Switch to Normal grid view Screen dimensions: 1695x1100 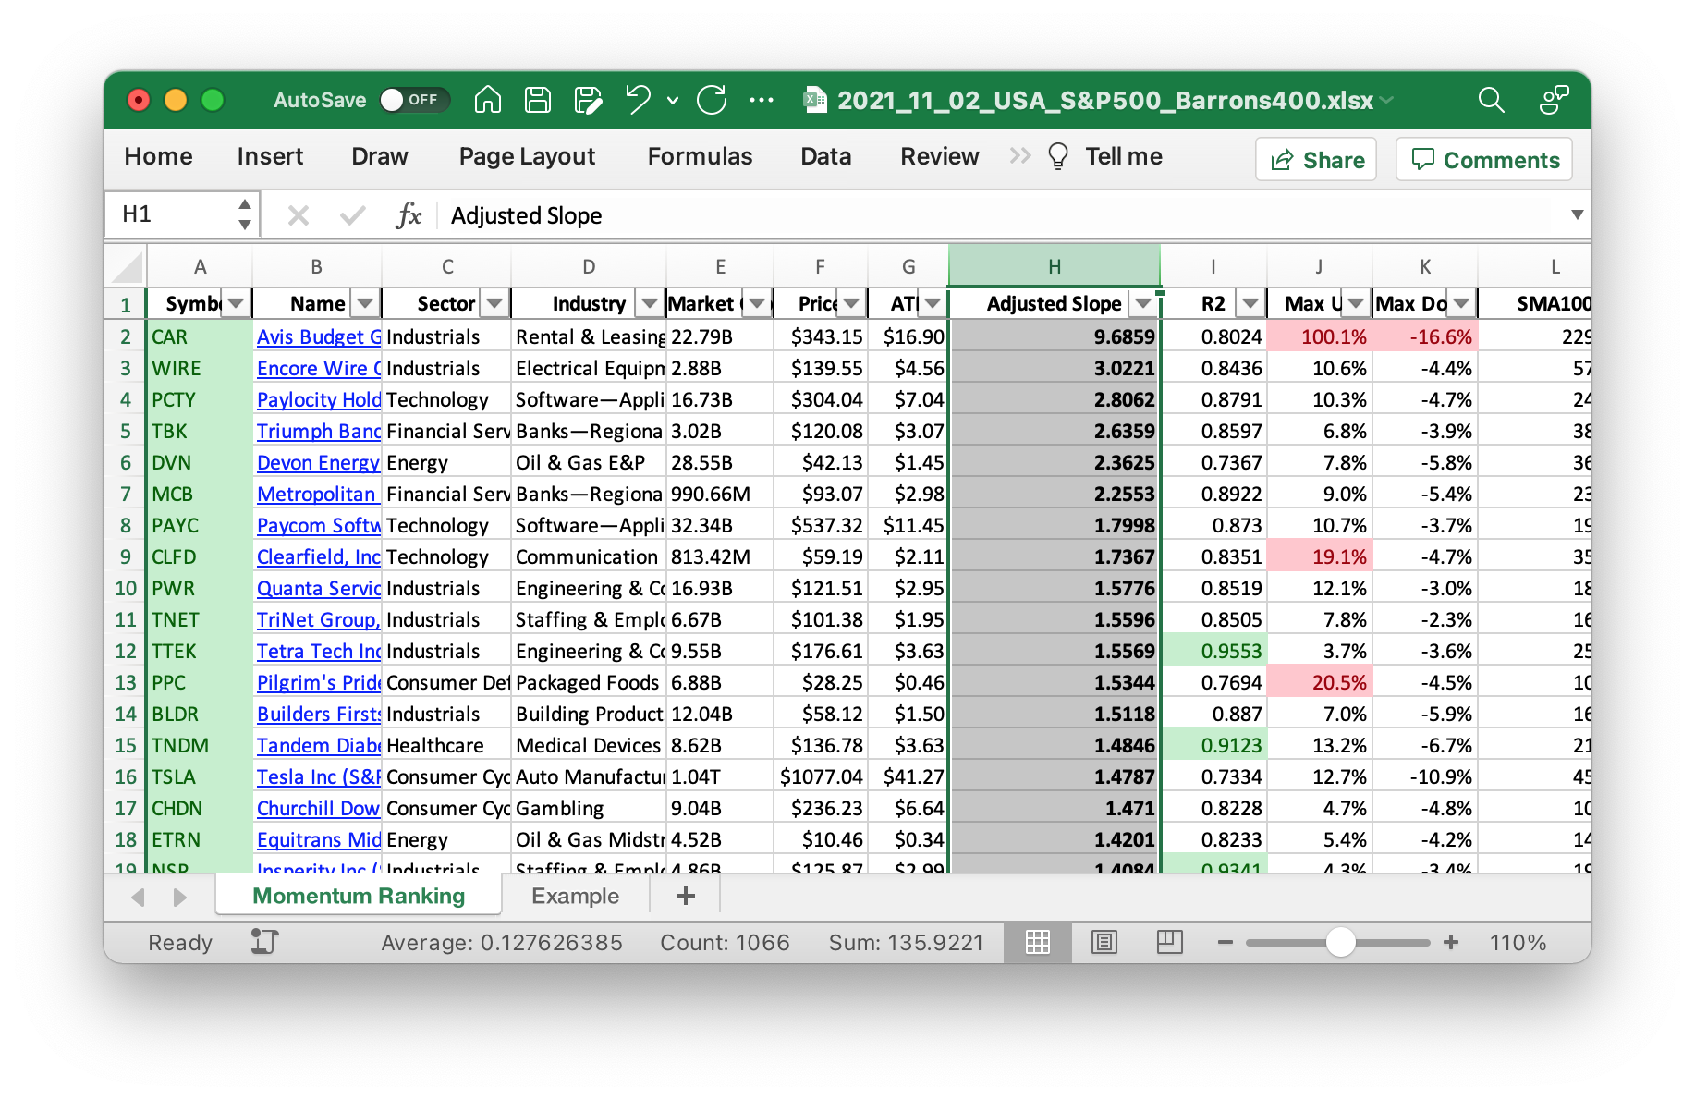click(x=1037, y=942)
